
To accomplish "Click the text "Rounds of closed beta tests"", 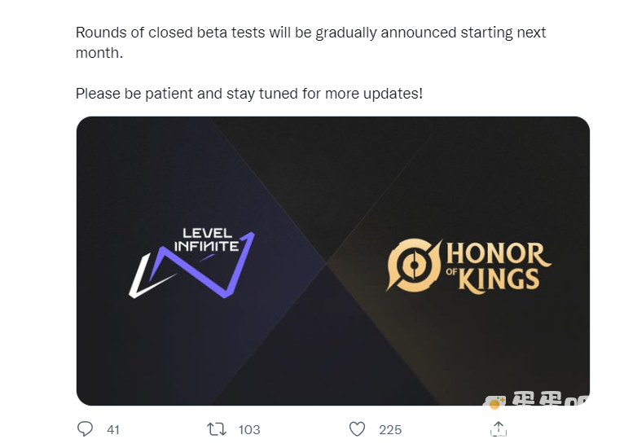I will pyautogui.click(x=170, y=33).
